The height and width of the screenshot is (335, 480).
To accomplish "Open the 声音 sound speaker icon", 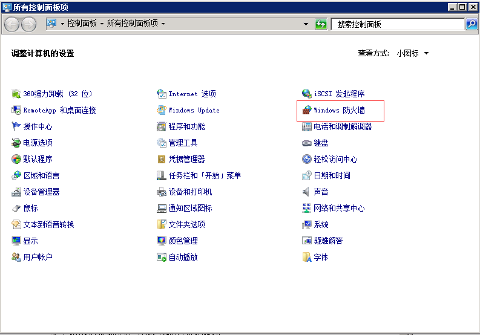I will [307, 192].
